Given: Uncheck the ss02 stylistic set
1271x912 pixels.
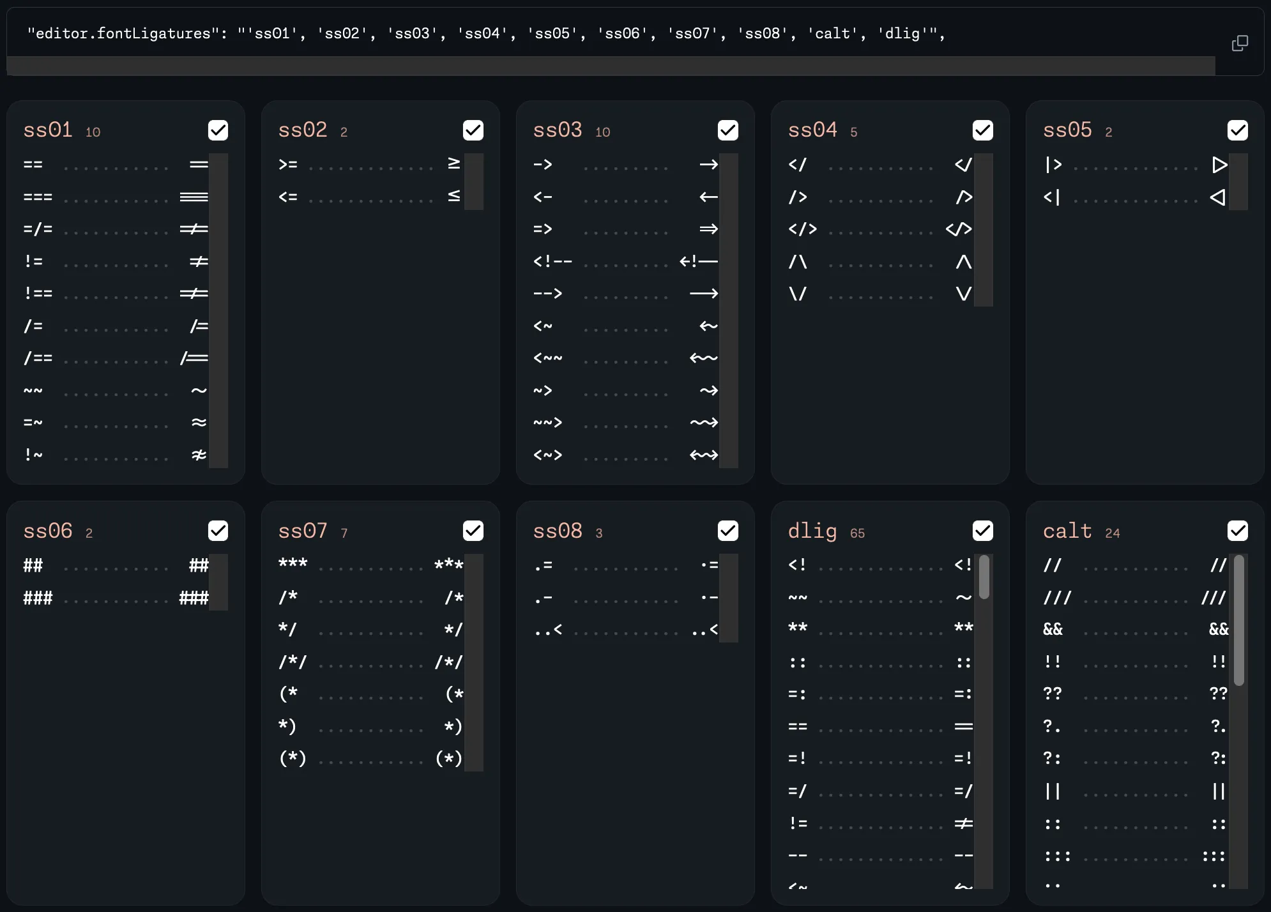Looking at the screenshot, I should [473, 130].
